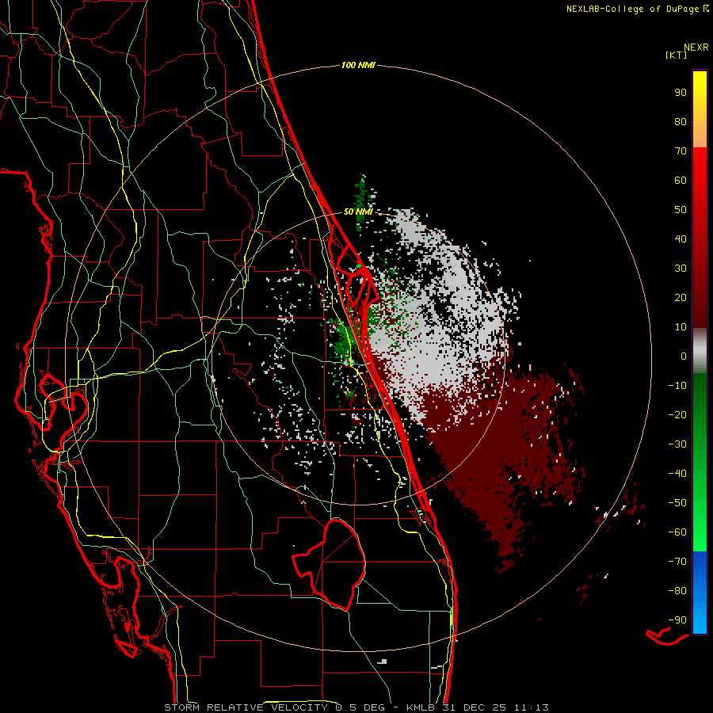
Task: Click the KT units label above the color scale
Action: click(x=677, y=55)
